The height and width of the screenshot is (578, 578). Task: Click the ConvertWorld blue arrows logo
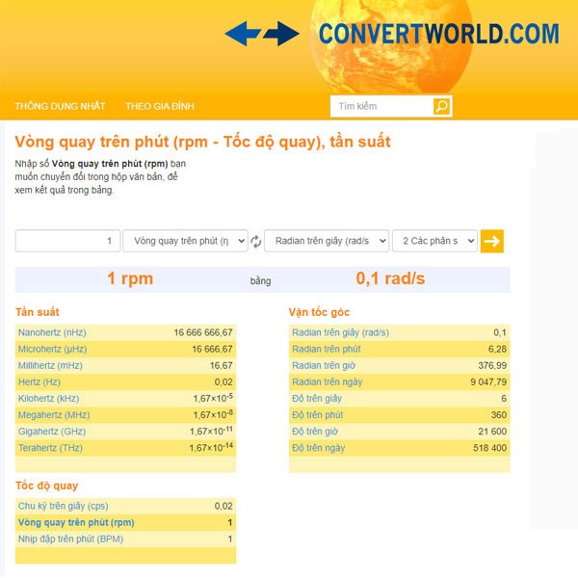point(262,35)
